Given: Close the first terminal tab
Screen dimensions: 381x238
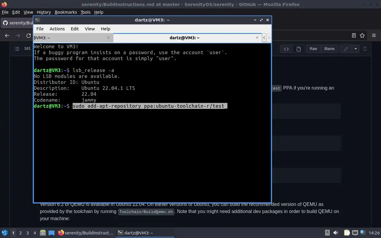Looking at the screenshot, I should (x=108, y=37).
